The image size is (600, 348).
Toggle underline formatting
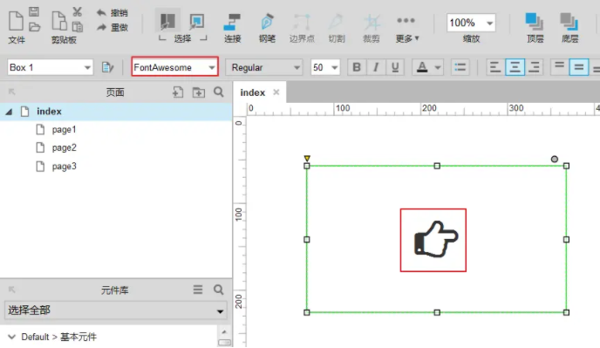point(395,67)
